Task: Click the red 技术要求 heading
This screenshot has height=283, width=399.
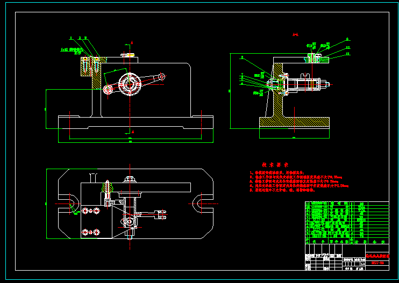Action: point(275,165)
